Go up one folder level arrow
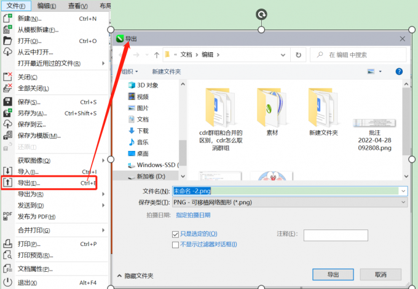Viewport: 418px width, 289px height. pyautogui.click(x=157, y=55)
